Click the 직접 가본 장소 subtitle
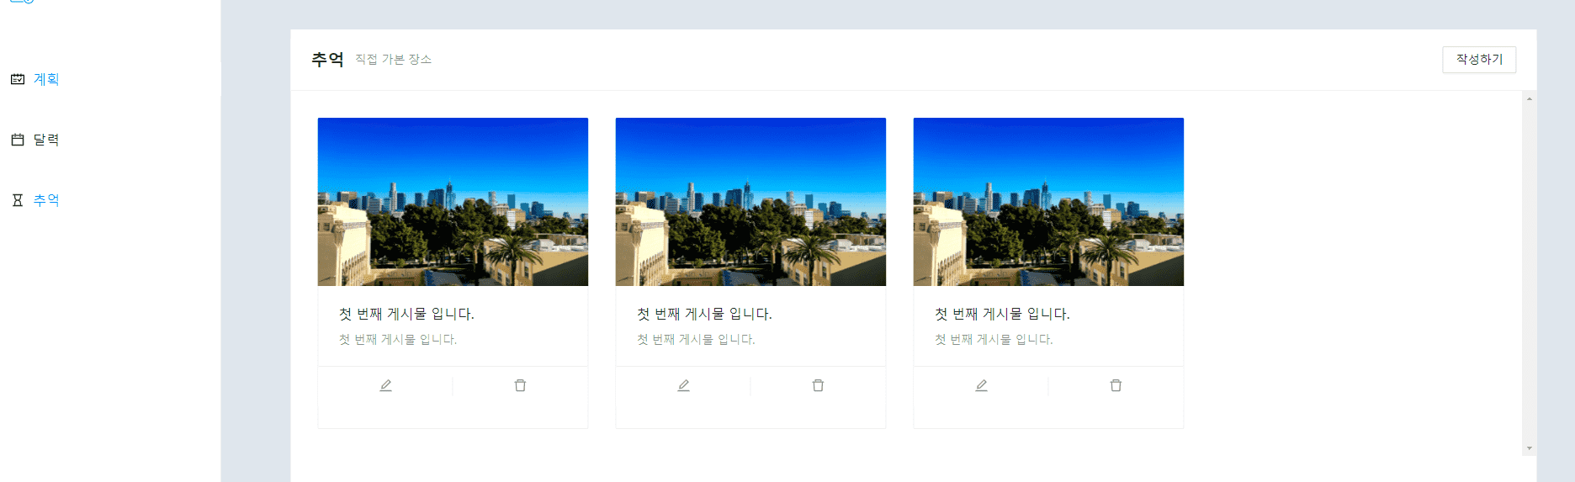This screenshot has width=1575, height=482. 393,60
